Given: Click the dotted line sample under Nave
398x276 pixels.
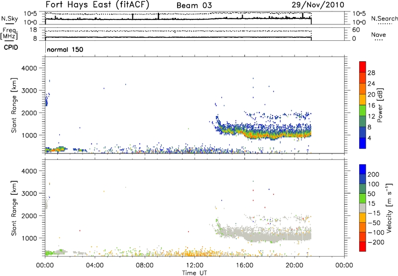Looking at the screenshot, I should (x=379, y=40).
